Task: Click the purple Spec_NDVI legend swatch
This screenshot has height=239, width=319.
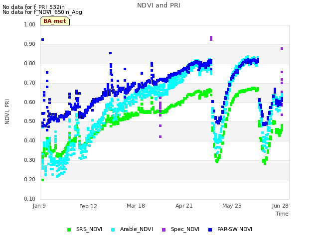Action: 164,230
